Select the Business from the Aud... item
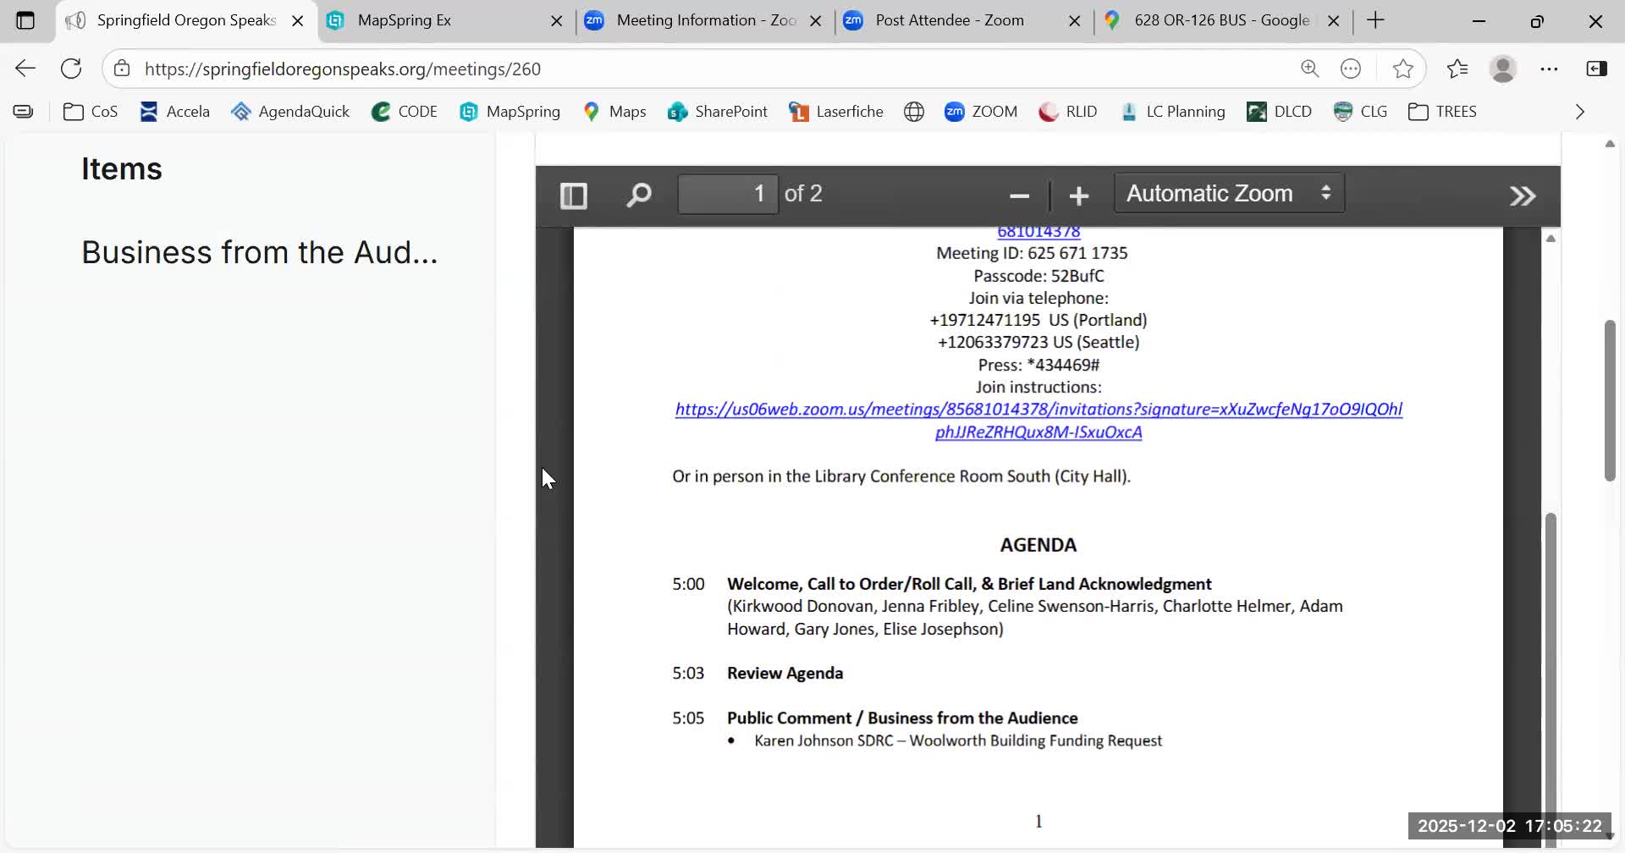This screenshot has height=853, width=1625. point(260,252)
